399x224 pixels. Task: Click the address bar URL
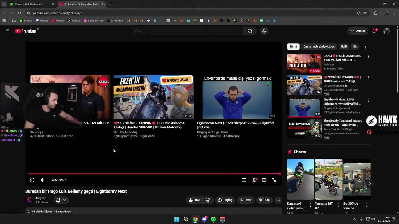click(x=57, y=13)
